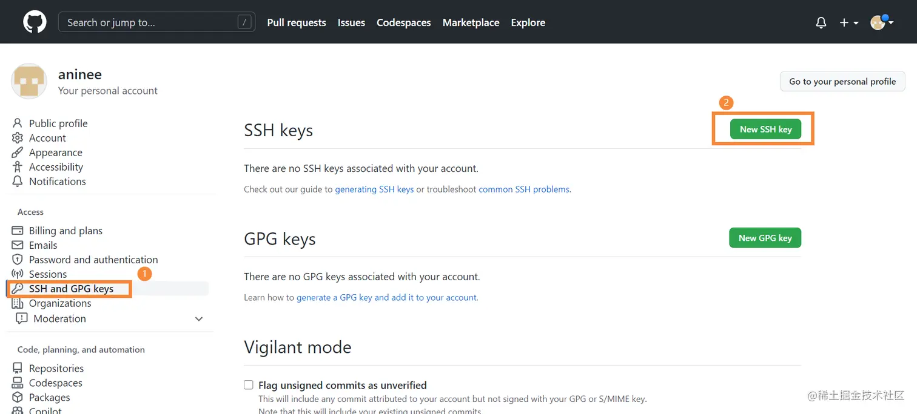The image size is (917, 414).
Task: Open the generating SSH keys guide link
Action: click(374, 189)
